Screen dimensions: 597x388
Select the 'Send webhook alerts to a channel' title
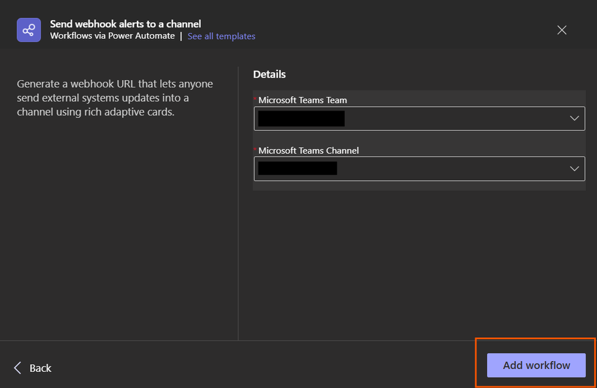tap(125, 24)
